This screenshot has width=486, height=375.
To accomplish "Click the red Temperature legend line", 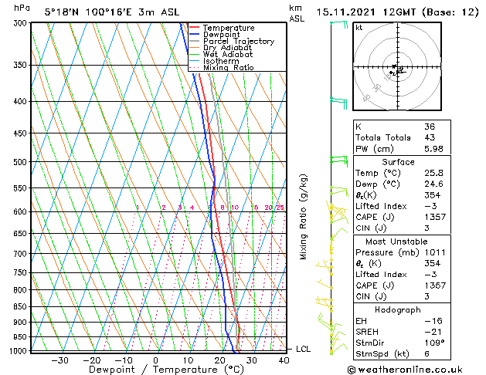I will [194, 28].
